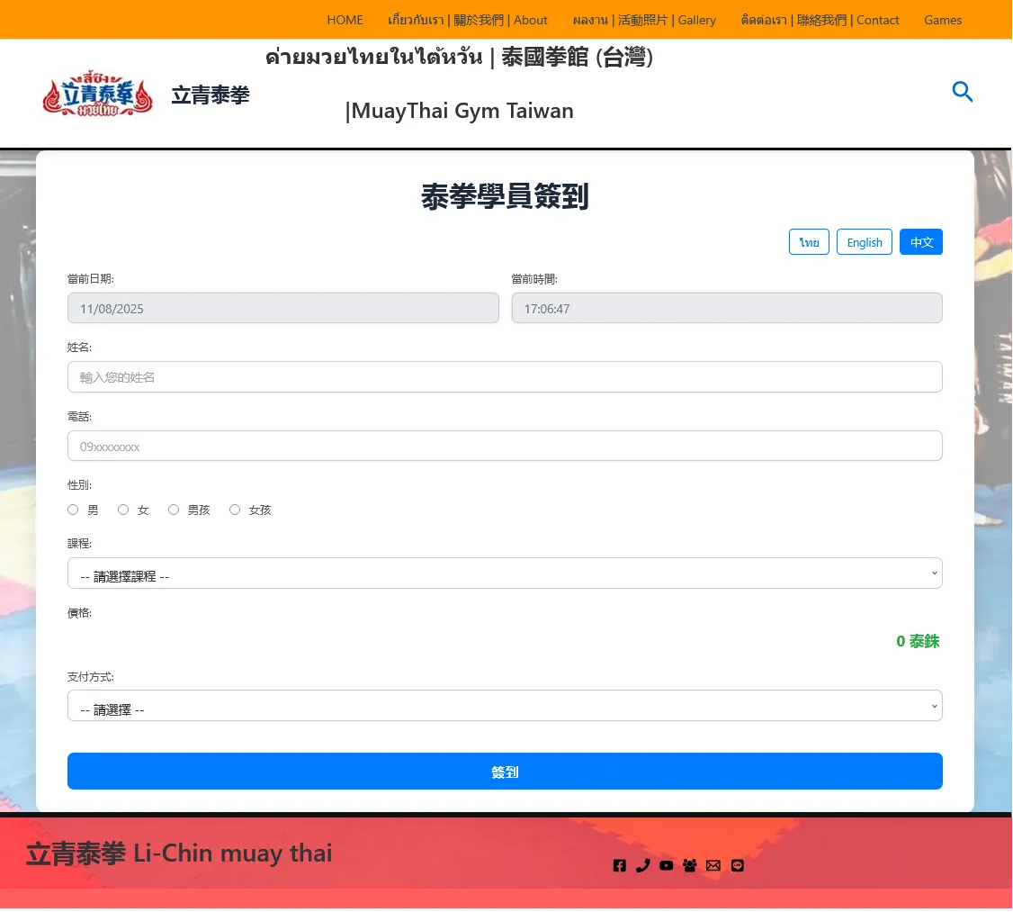Click the email envelope icon

click(x=713, y=866)
